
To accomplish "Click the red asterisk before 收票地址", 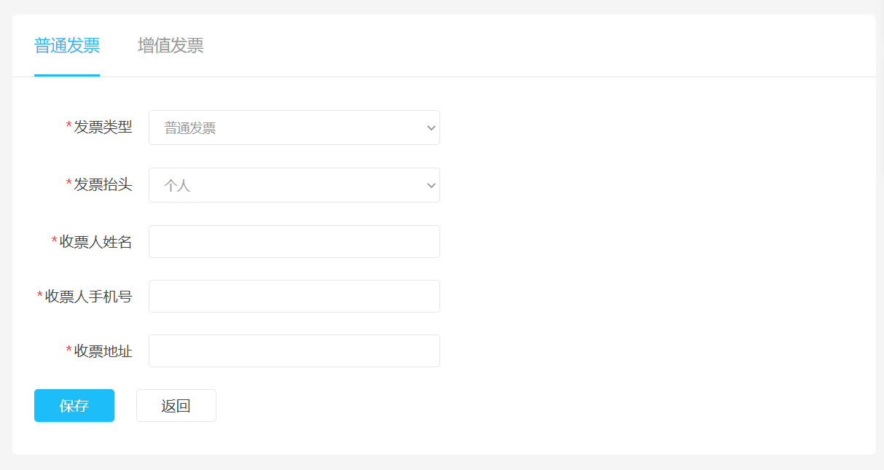I will pos(69,351).
